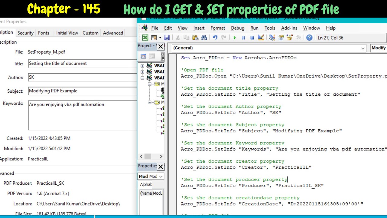Click View Code icon in Project panel

coord(143,56)
